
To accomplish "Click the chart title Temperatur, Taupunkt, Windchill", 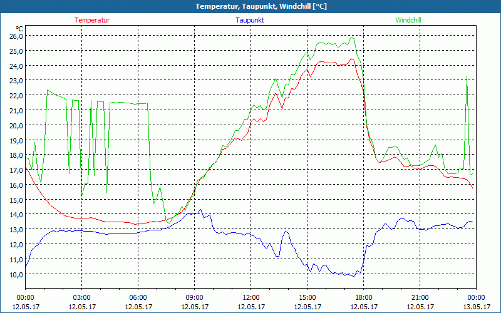I will [261, 6].
